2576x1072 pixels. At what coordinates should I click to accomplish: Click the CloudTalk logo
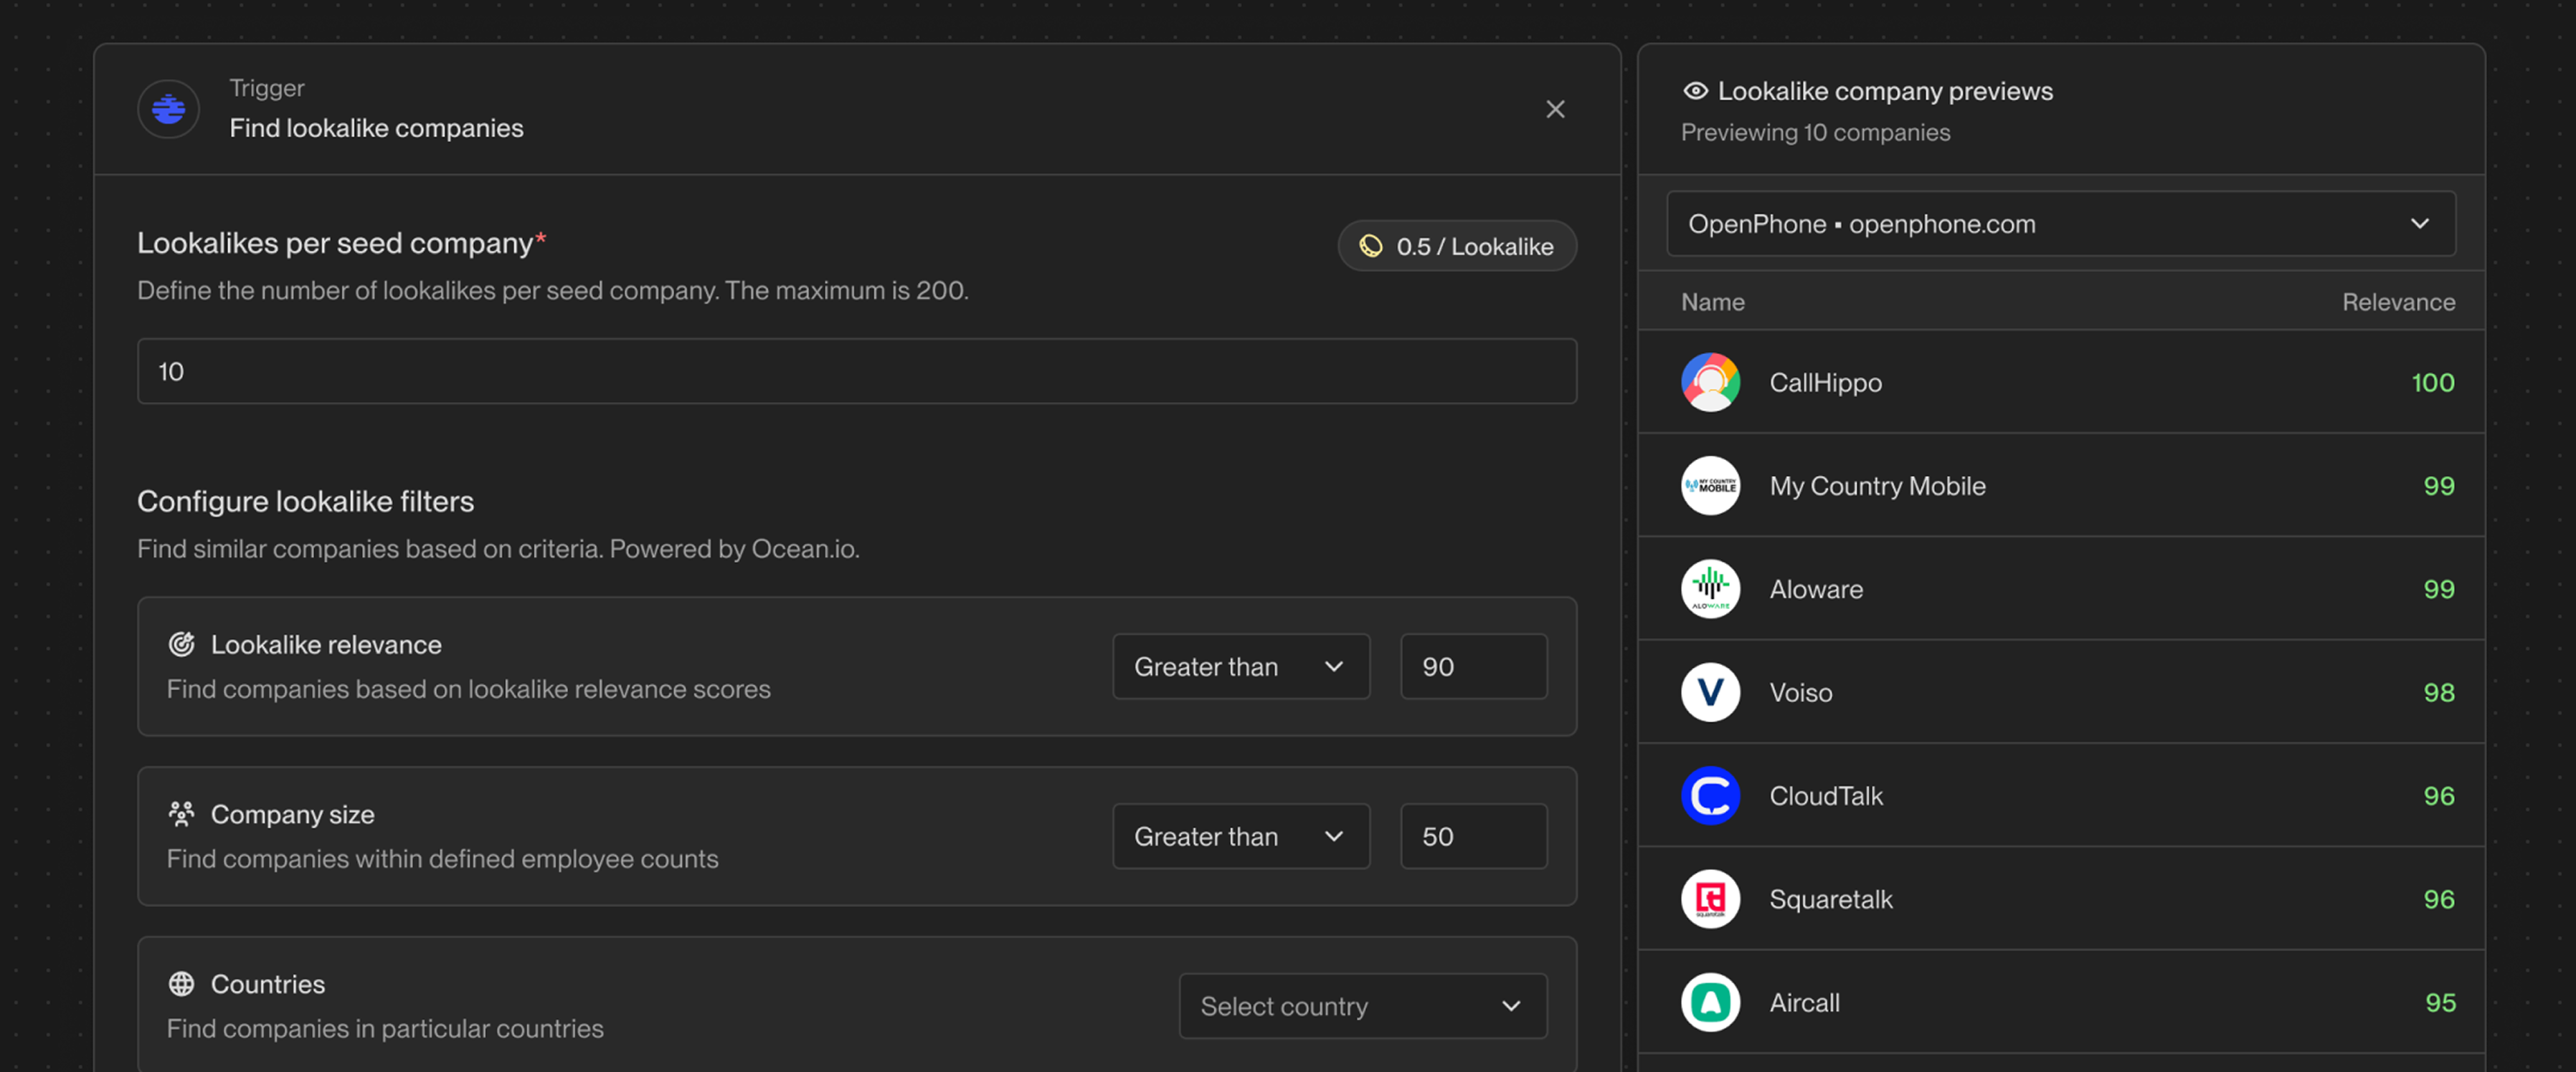(x=1710, y=795)
